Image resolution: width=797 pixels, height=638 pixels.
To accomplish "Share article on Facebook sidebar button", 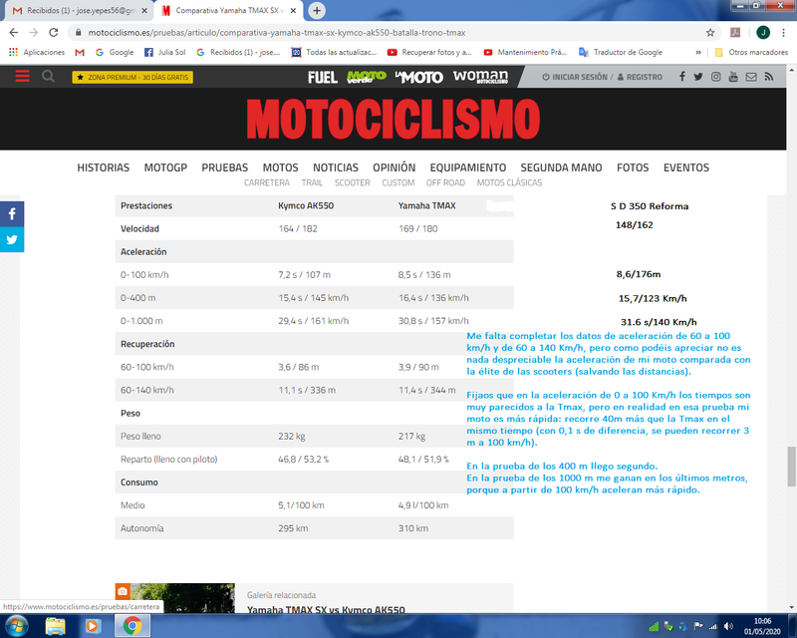I will (12, 213).
